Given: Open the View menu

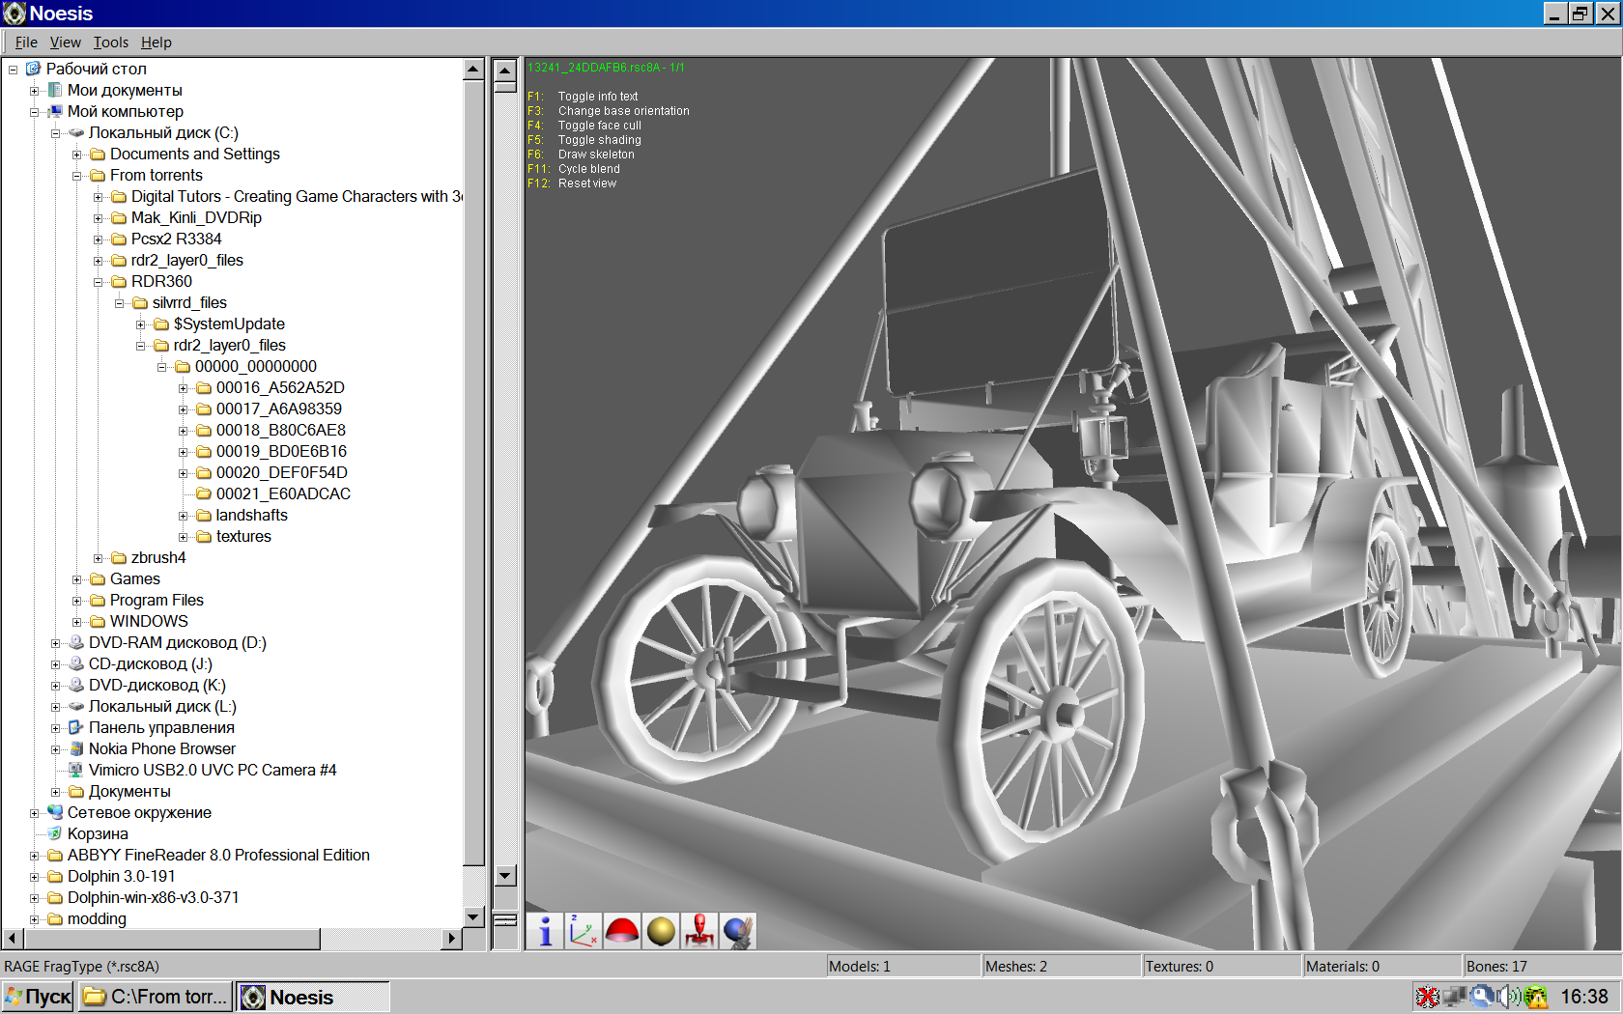Looking at the screenshot, I should pyautogui.click(x=65, y=42).
